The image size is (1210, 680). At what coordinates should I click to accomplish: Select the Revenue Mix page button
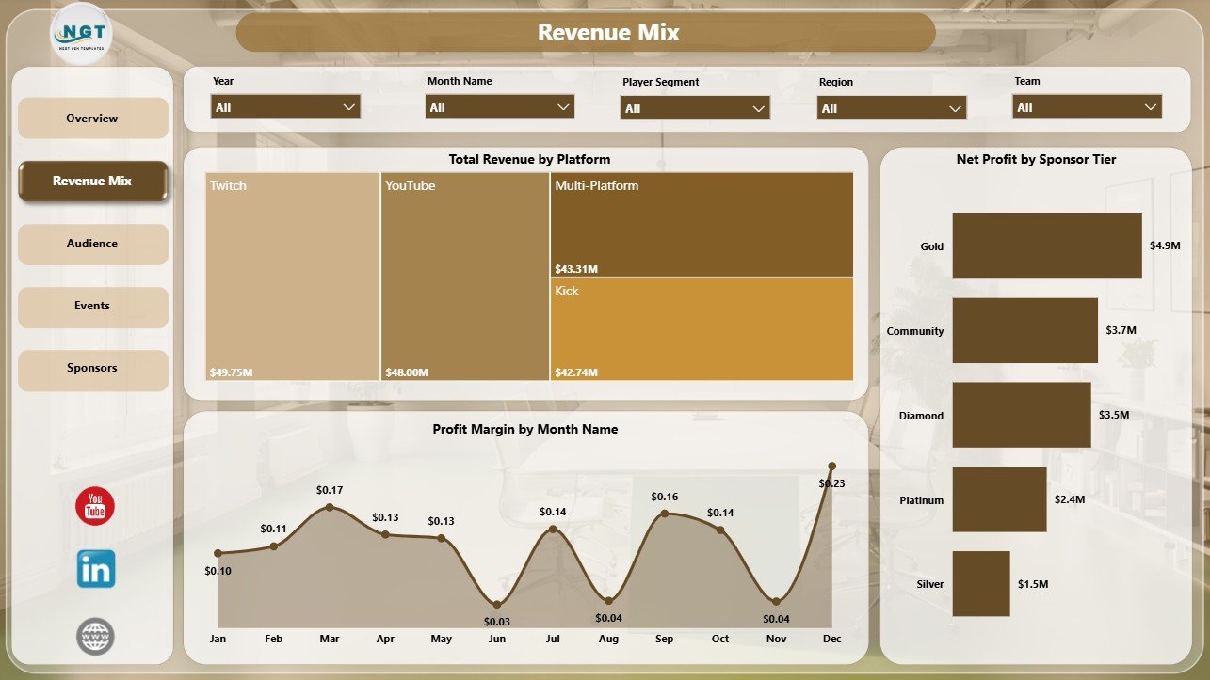tap(93, 182)
